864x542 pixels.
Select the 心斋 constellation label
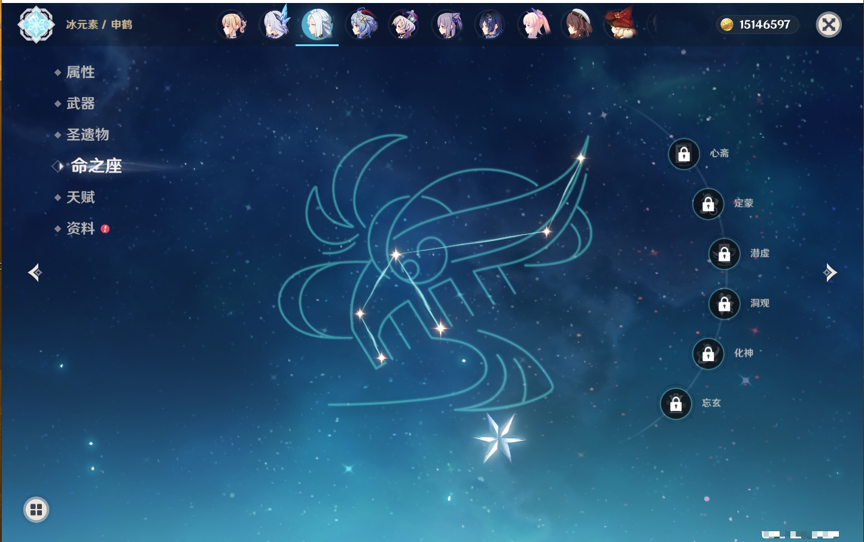pos(719,153)
